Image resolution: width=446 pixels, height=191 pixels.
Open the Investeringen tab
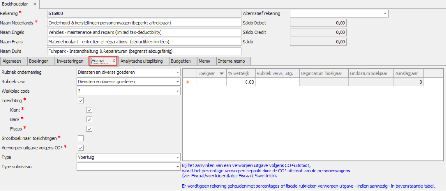coord(70,61)
